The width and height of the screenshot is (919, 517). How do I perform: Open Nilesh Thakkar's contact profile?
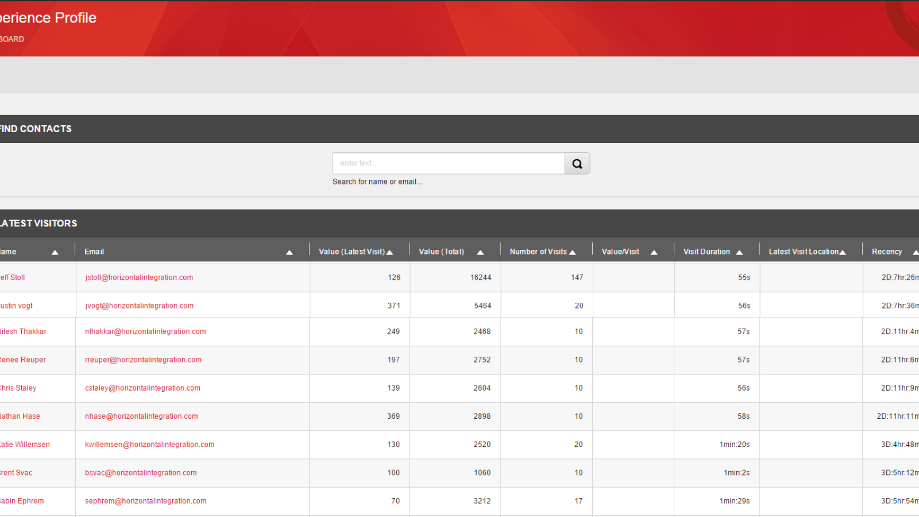click(23, 331)
